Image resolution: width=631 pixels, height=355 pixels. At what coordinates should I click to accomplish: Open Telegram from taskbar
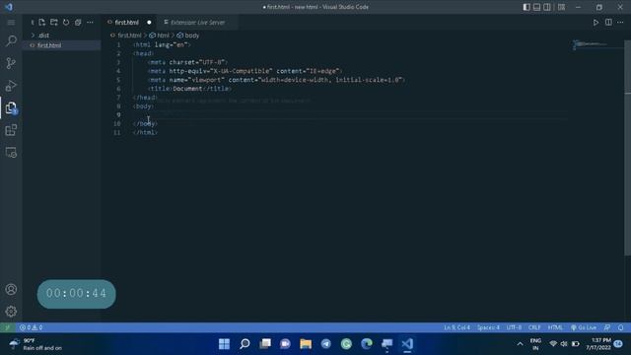326,343
